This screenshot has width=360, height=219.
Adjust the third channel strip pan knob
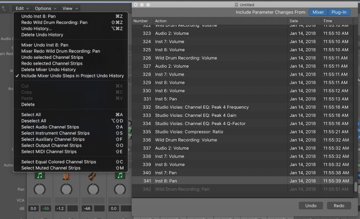point(93,189)
